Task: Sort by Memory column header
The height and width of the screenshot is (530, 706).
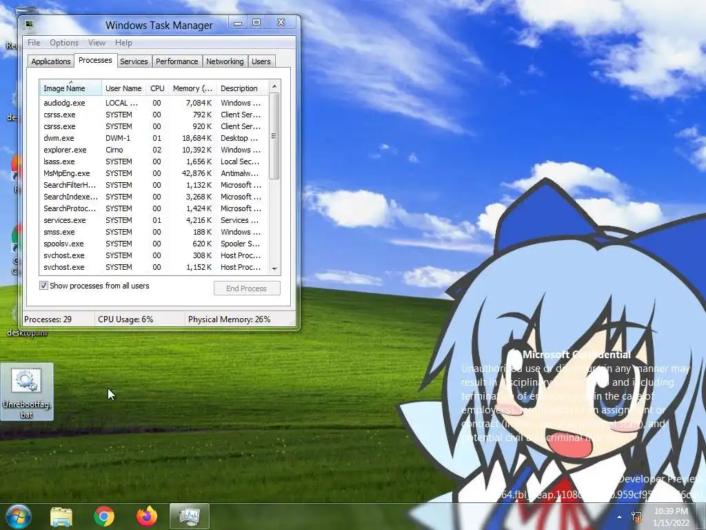Action: click(x=192, y=88)
